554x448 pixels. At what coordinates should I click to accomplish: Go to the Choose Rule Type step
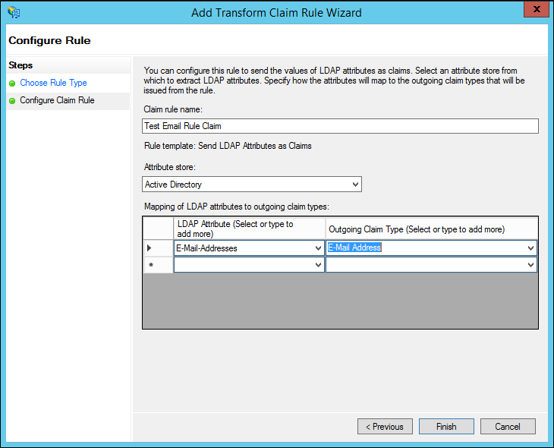[x=53, y=84]
